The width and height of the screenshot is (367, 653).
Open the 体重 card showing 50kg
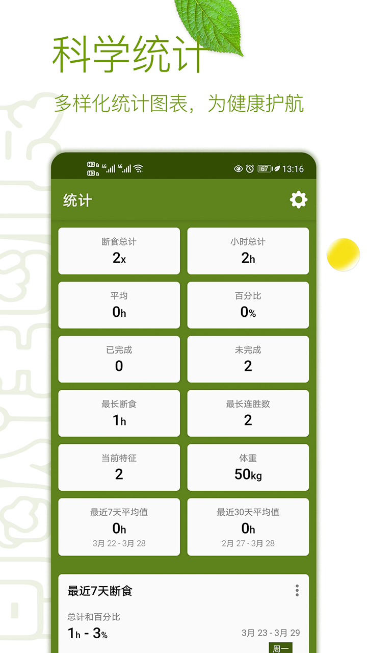point(248,467)
